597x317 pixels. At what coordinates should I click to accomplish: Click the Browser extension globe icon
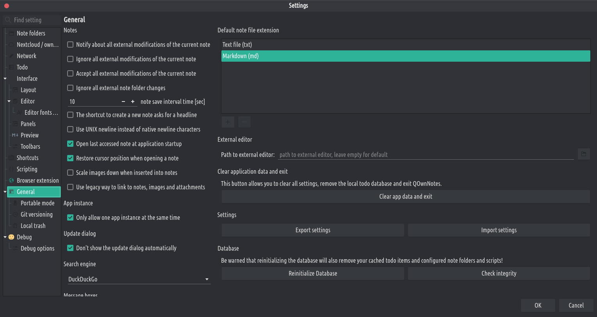coord(11,180)
